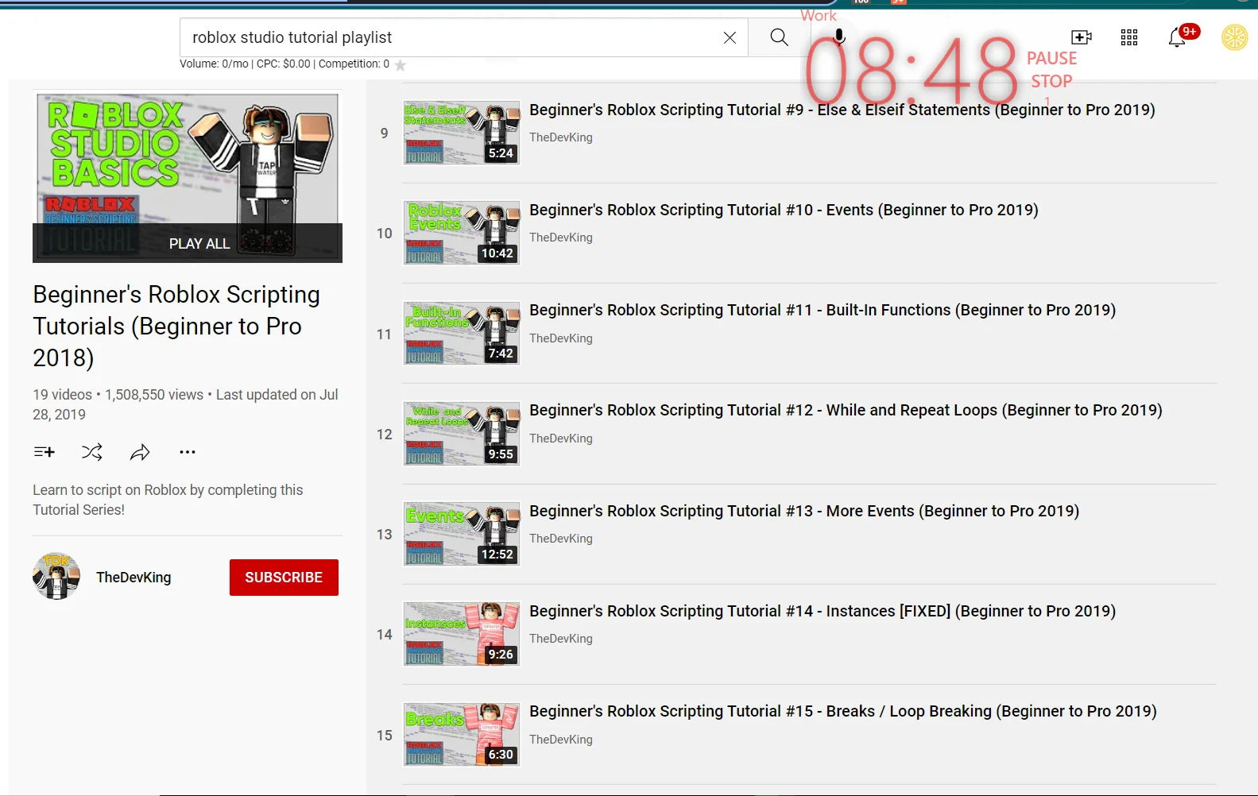Click the star icon beside Competition
The height and width of the screenshot is (796, 1258).
(401, 65)
